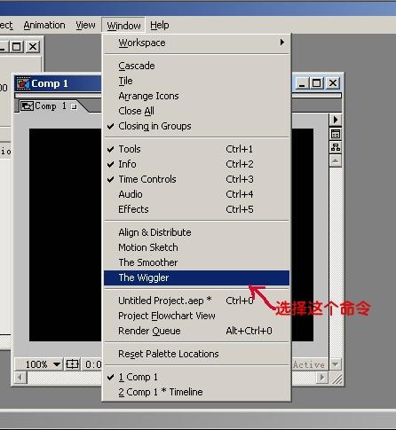This screenshot has width=396, height=430.
Task: Click the Comp 1 title bar composition icon
Action: (23, 83)
